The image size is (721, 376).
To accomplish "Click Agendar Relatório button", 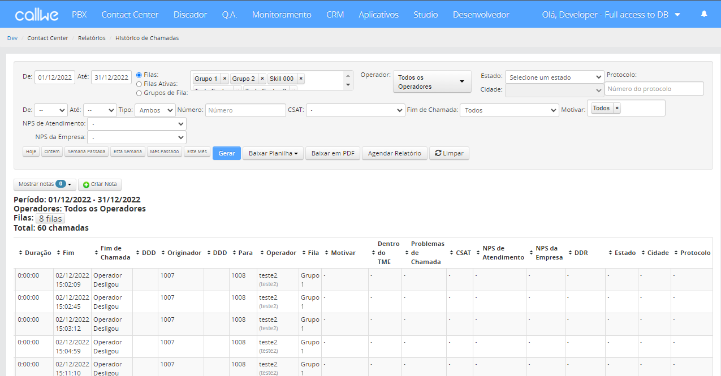I will [x=395, y=153].
